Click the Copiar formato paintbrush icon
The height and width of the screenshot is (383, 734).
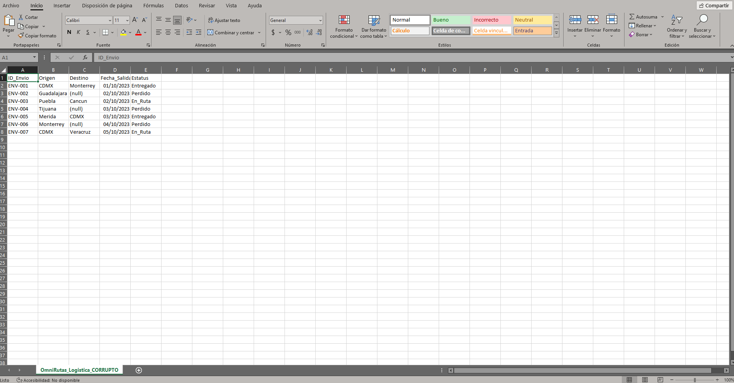click(21, 36)
